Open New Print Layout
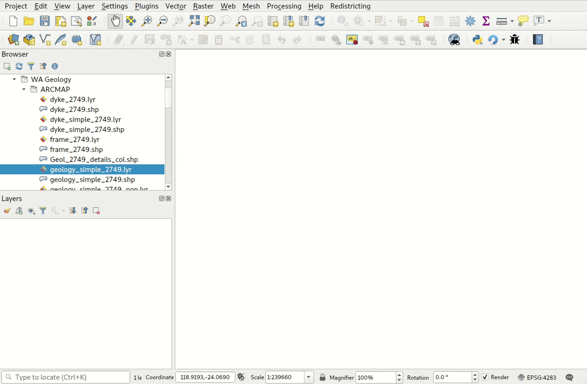The width and height of the screenshot is (587, 384). pos(61,21)
